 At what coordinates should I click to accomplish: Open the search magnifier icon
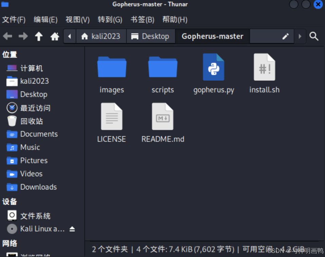pyautogui.click(x=314, y=36)
